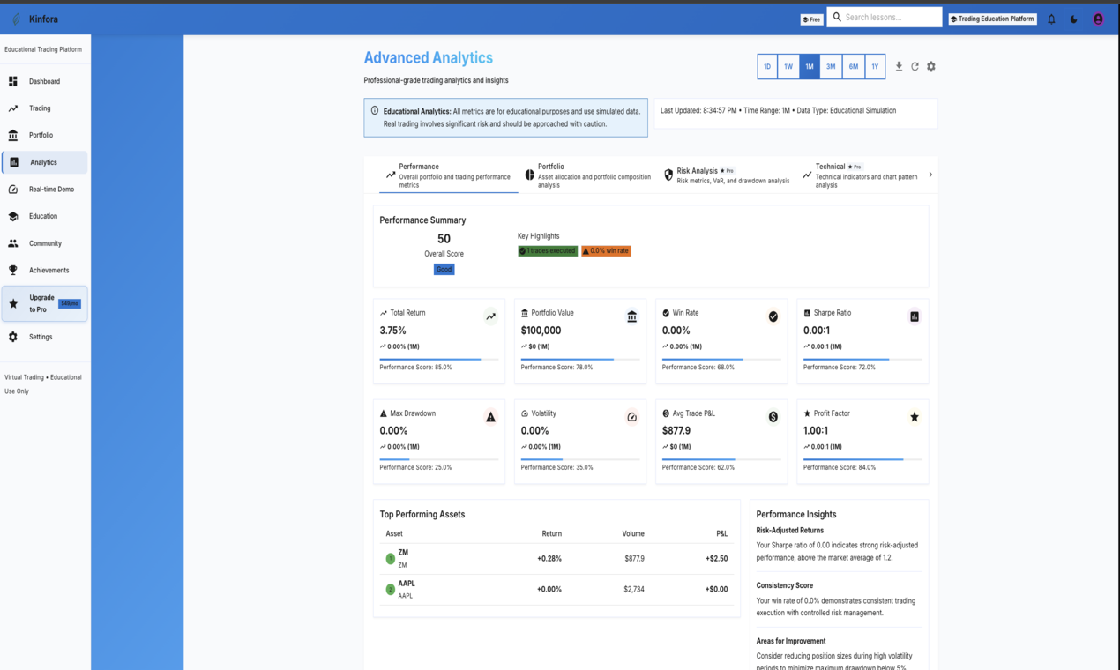Click the 3.75% Total Return value
The height and width of the screenshot is (670, 1120).
393,331
